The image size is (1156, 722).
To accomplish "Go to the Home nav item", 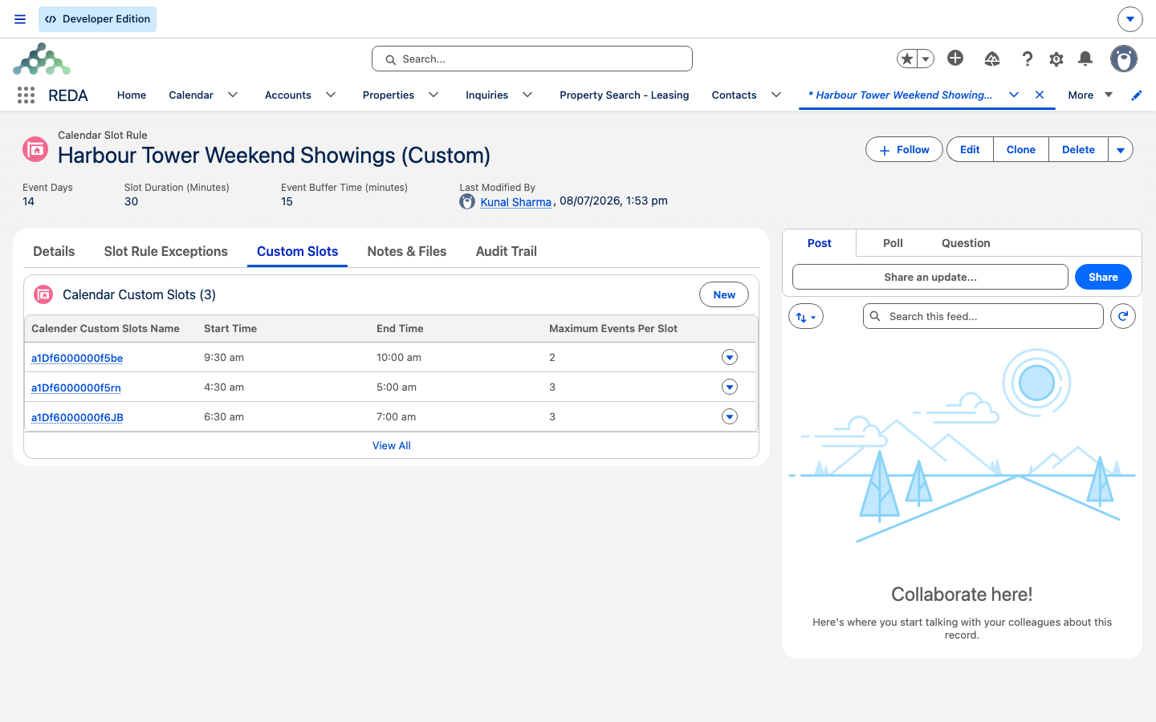I will coord(132,95).
